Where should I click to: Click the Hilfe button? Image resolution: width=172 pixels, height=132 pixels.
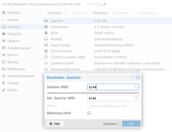55,124
